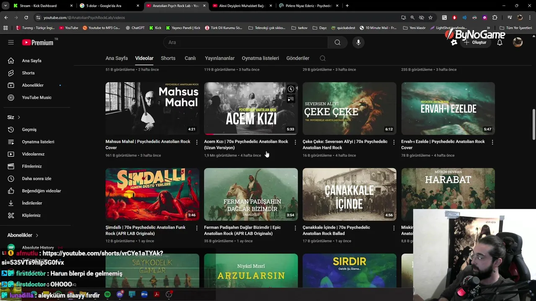Open the YouTube account avatar menu

click(x=518, y=42)
